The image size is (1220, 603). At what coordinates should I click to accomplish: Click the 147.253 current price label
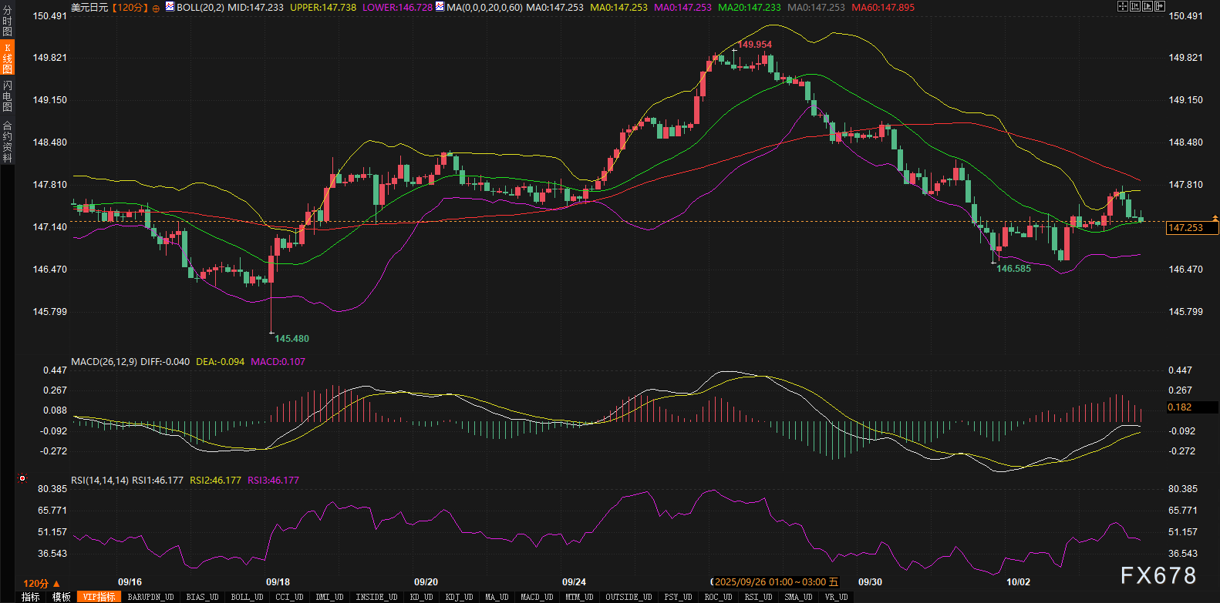pos(1185,228)
